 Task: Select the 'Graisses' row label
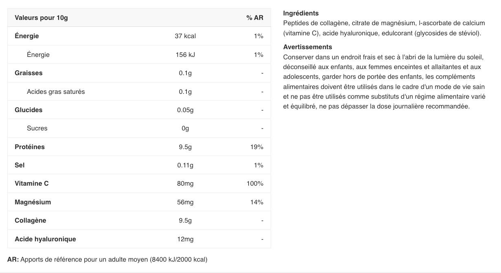(x=28, y=73)
